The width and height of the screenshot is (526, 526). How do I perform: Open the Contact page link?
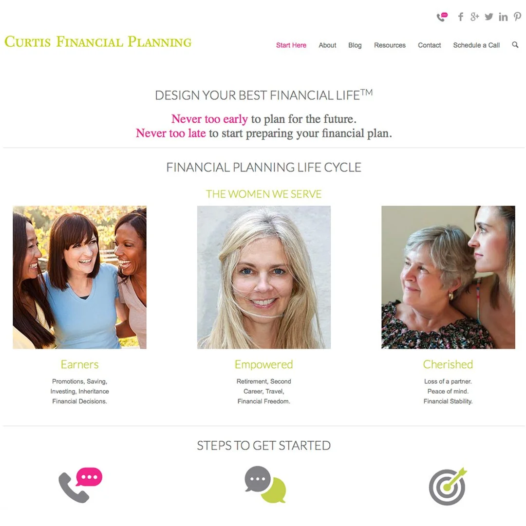pyautogui.click(x=430, y=45)
